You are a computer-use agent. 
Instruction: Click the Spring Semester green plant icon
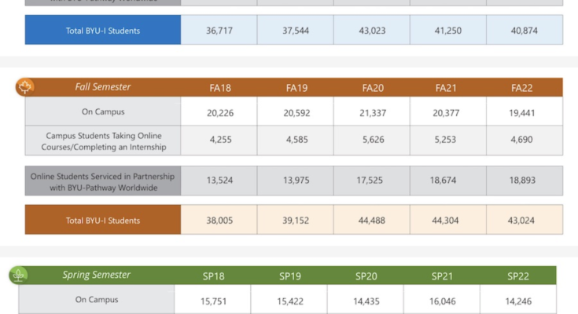coord(18,276)
